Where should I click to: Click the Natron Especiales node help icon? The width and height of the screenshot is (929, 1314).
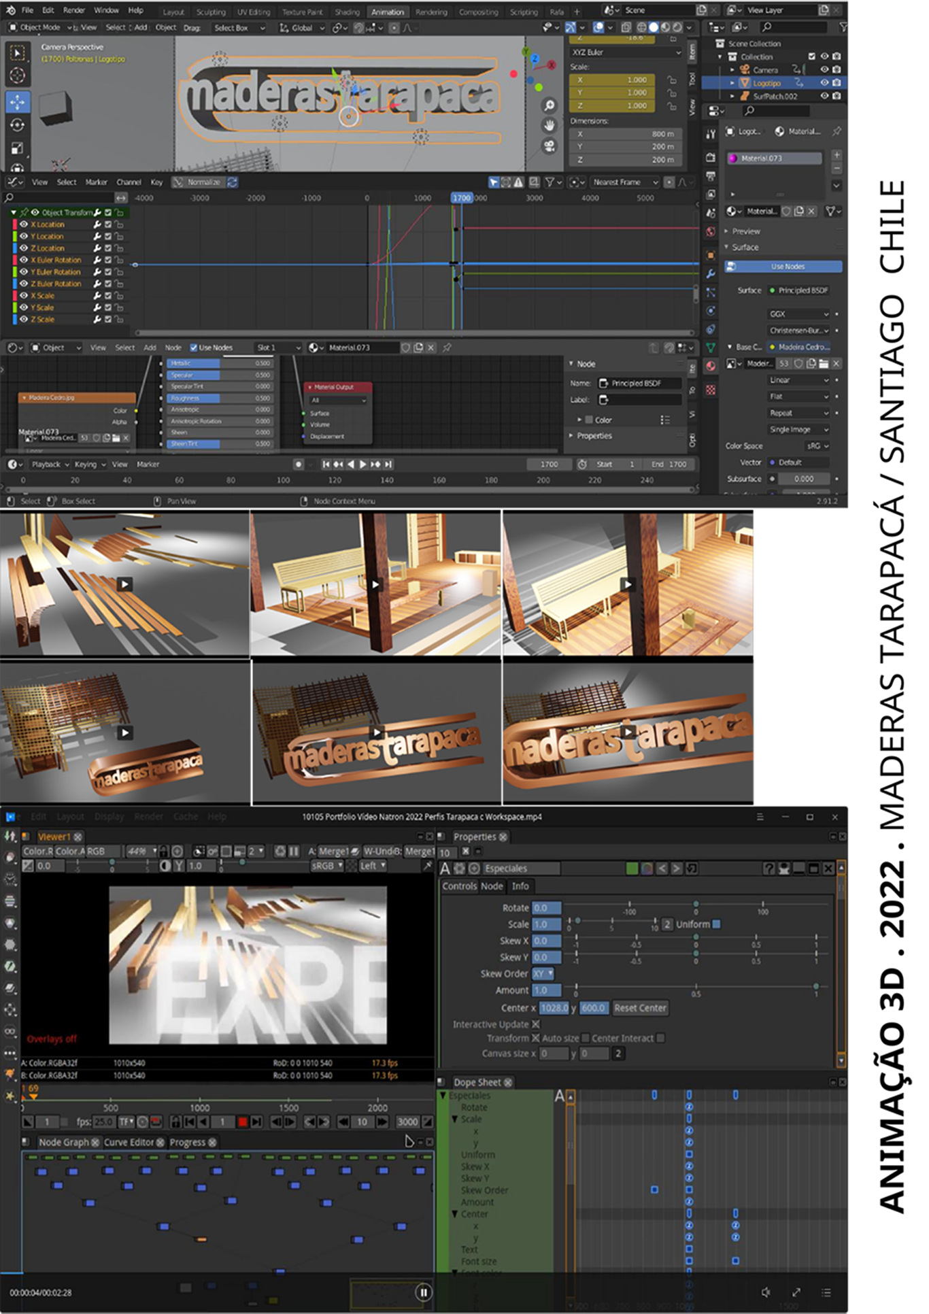point(768,869)
